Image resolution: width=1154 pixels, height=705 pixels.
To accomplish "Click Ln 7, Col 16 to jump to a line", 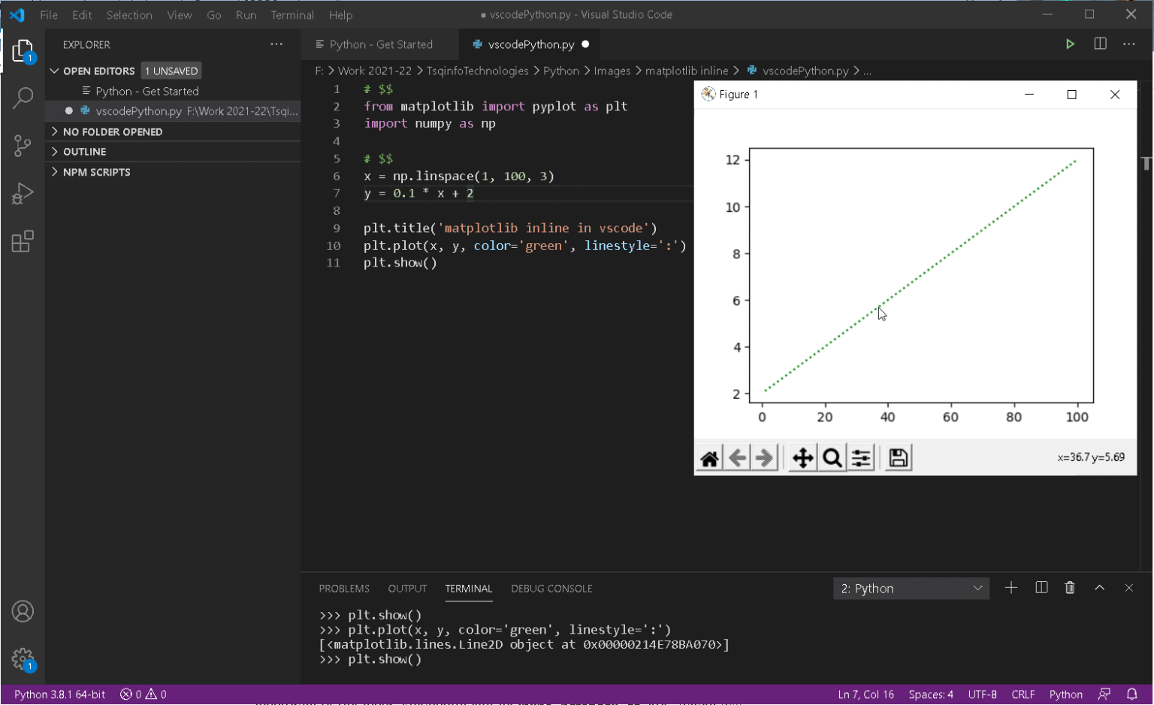I will coord(864,694).
